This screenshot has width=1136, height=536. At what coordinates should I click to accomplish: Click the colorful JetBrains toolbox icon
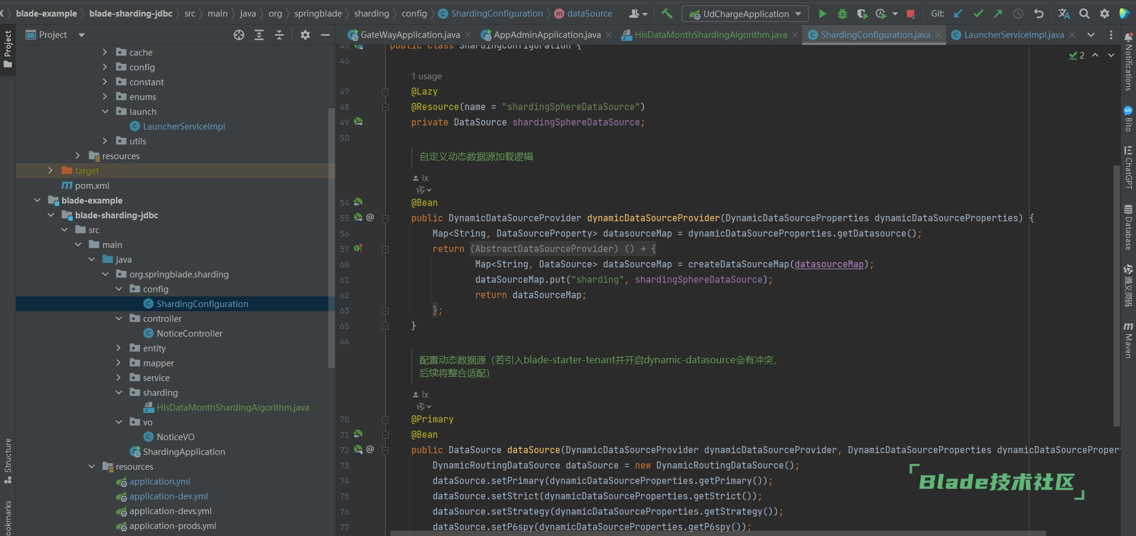[1125, 14]
